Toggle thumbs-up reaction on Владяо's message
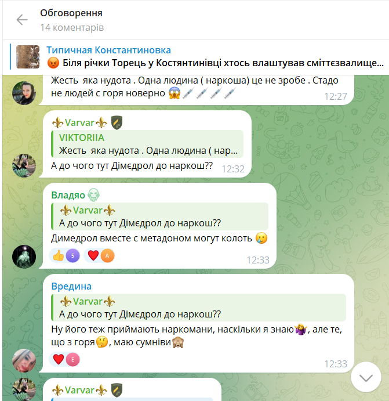Image resolution: width=389 pixels, height=401 pixels. click(64, 255)
